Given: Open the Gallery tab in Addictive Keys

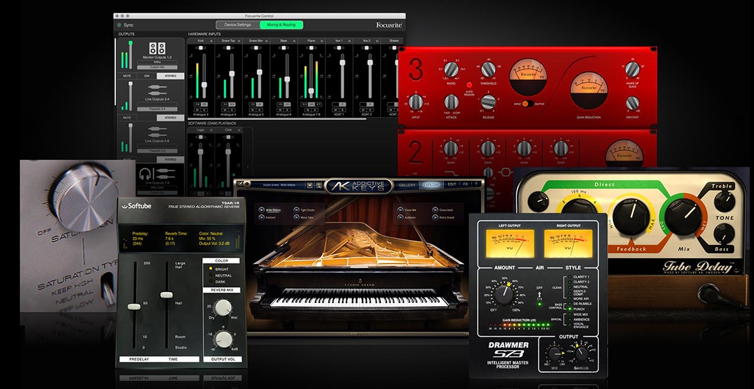Looking at the screenshot, I should point(407,184).
